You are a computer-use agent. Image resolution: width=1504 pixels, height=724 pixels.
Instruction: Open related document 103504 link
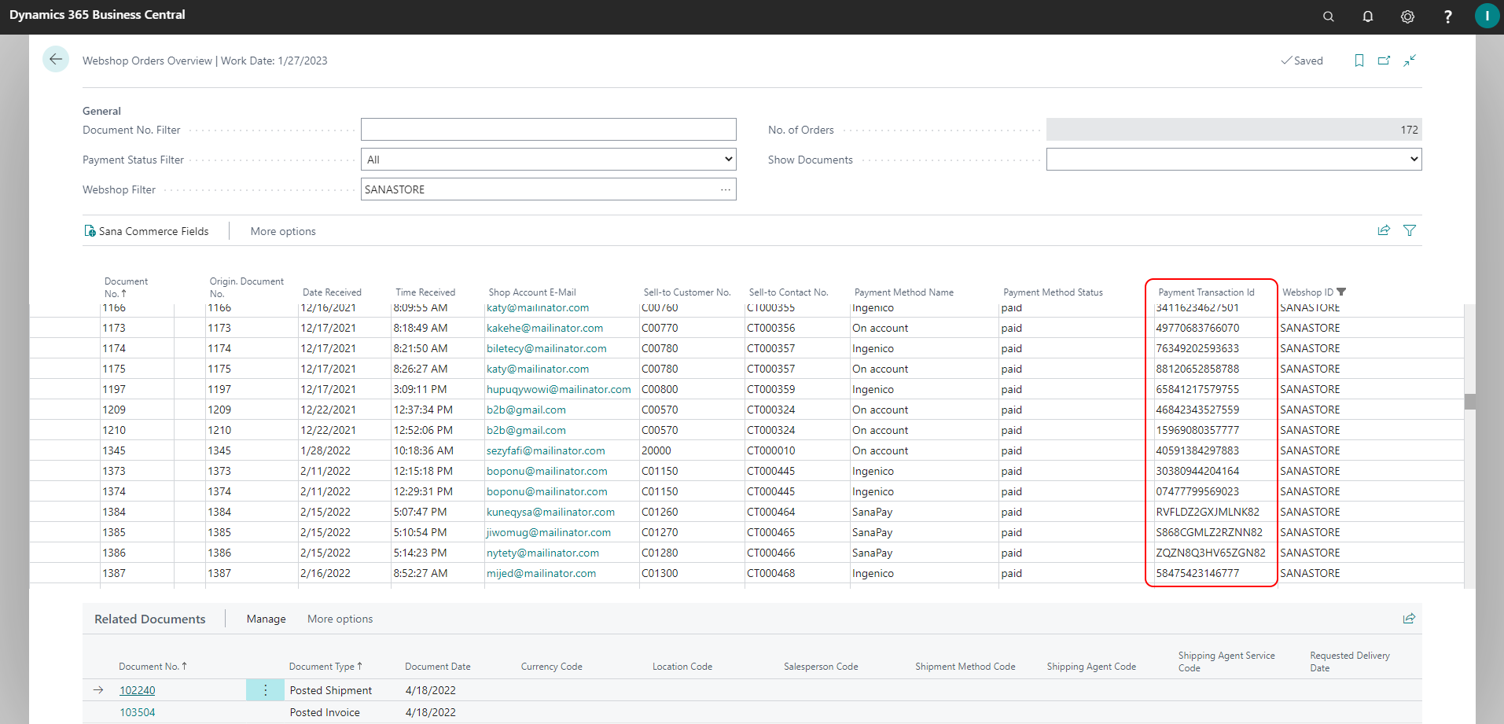coord(138,712)
